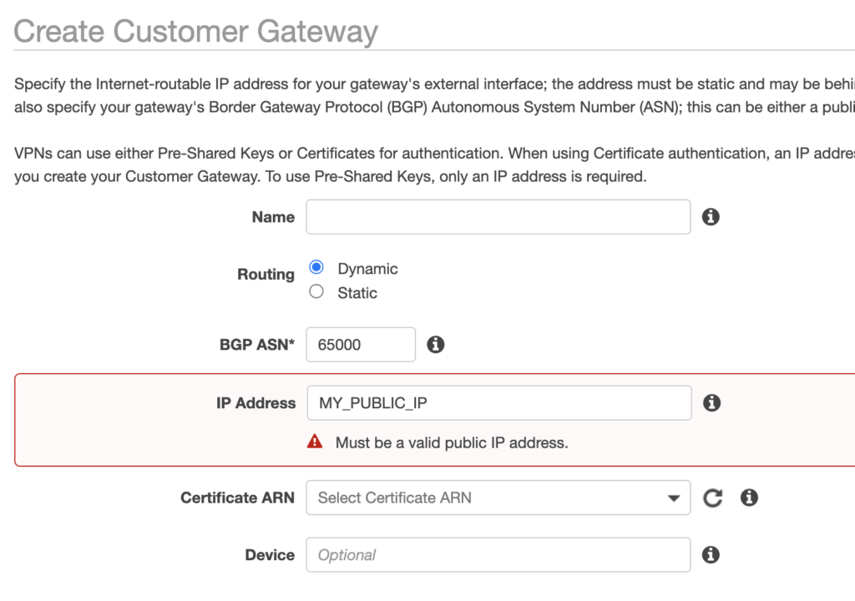855x601 pixels.
Task: Refresh the Certificate ARN list
Action: 712,498
